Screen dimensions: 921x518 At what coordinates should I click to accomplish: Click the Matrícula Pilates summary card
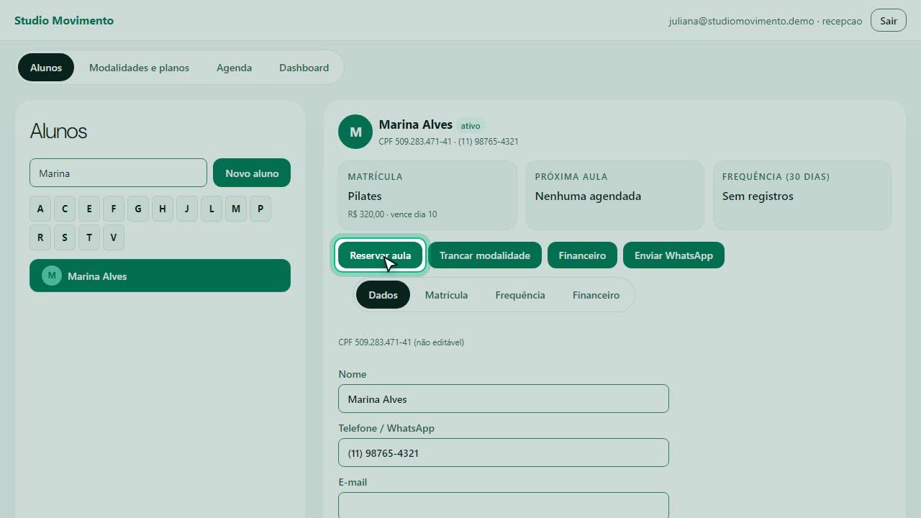tap(427, 195)
